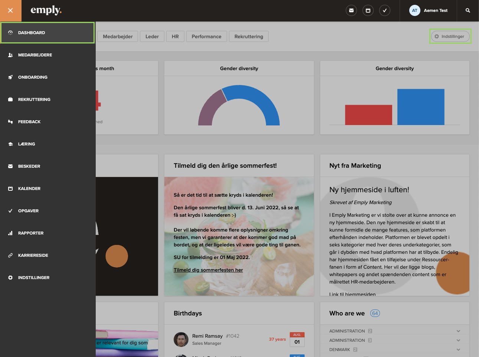
Task: Open the messages envelope icon in header
Action: point(351,10)
